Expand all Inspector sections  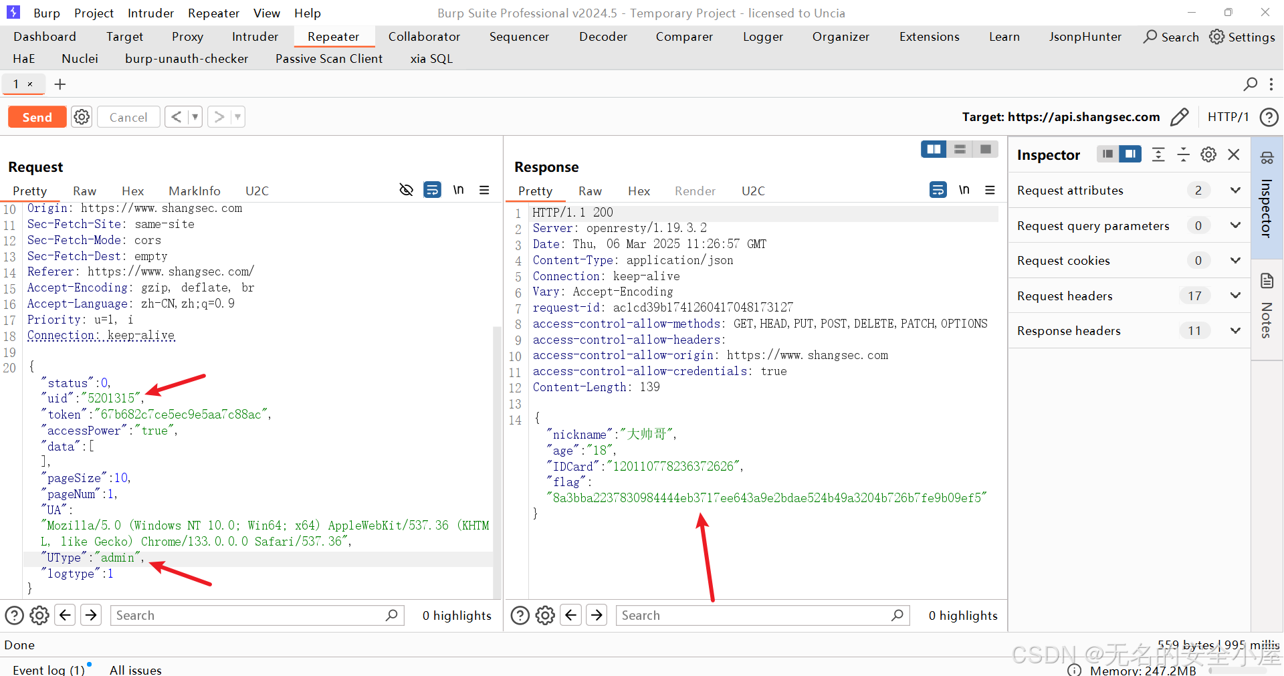1158,154
